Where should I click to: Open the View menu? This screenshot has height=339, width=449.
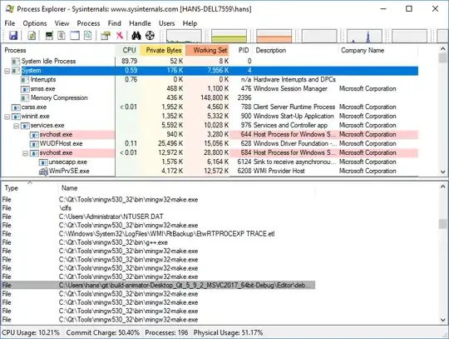[62, 23]
